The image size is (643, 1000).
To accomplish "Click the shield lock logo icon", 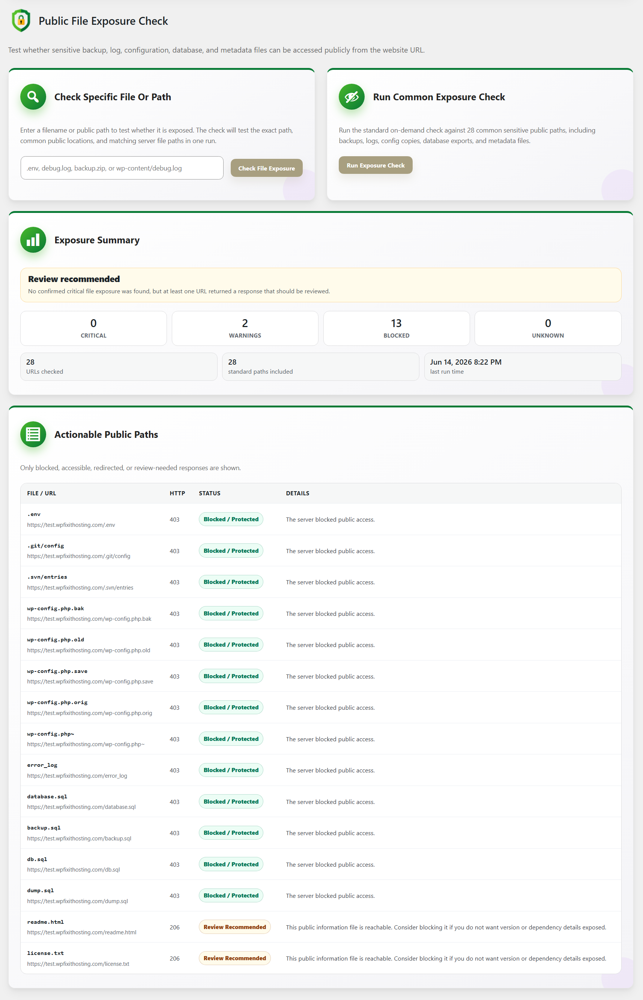I will tap(21, 21).
